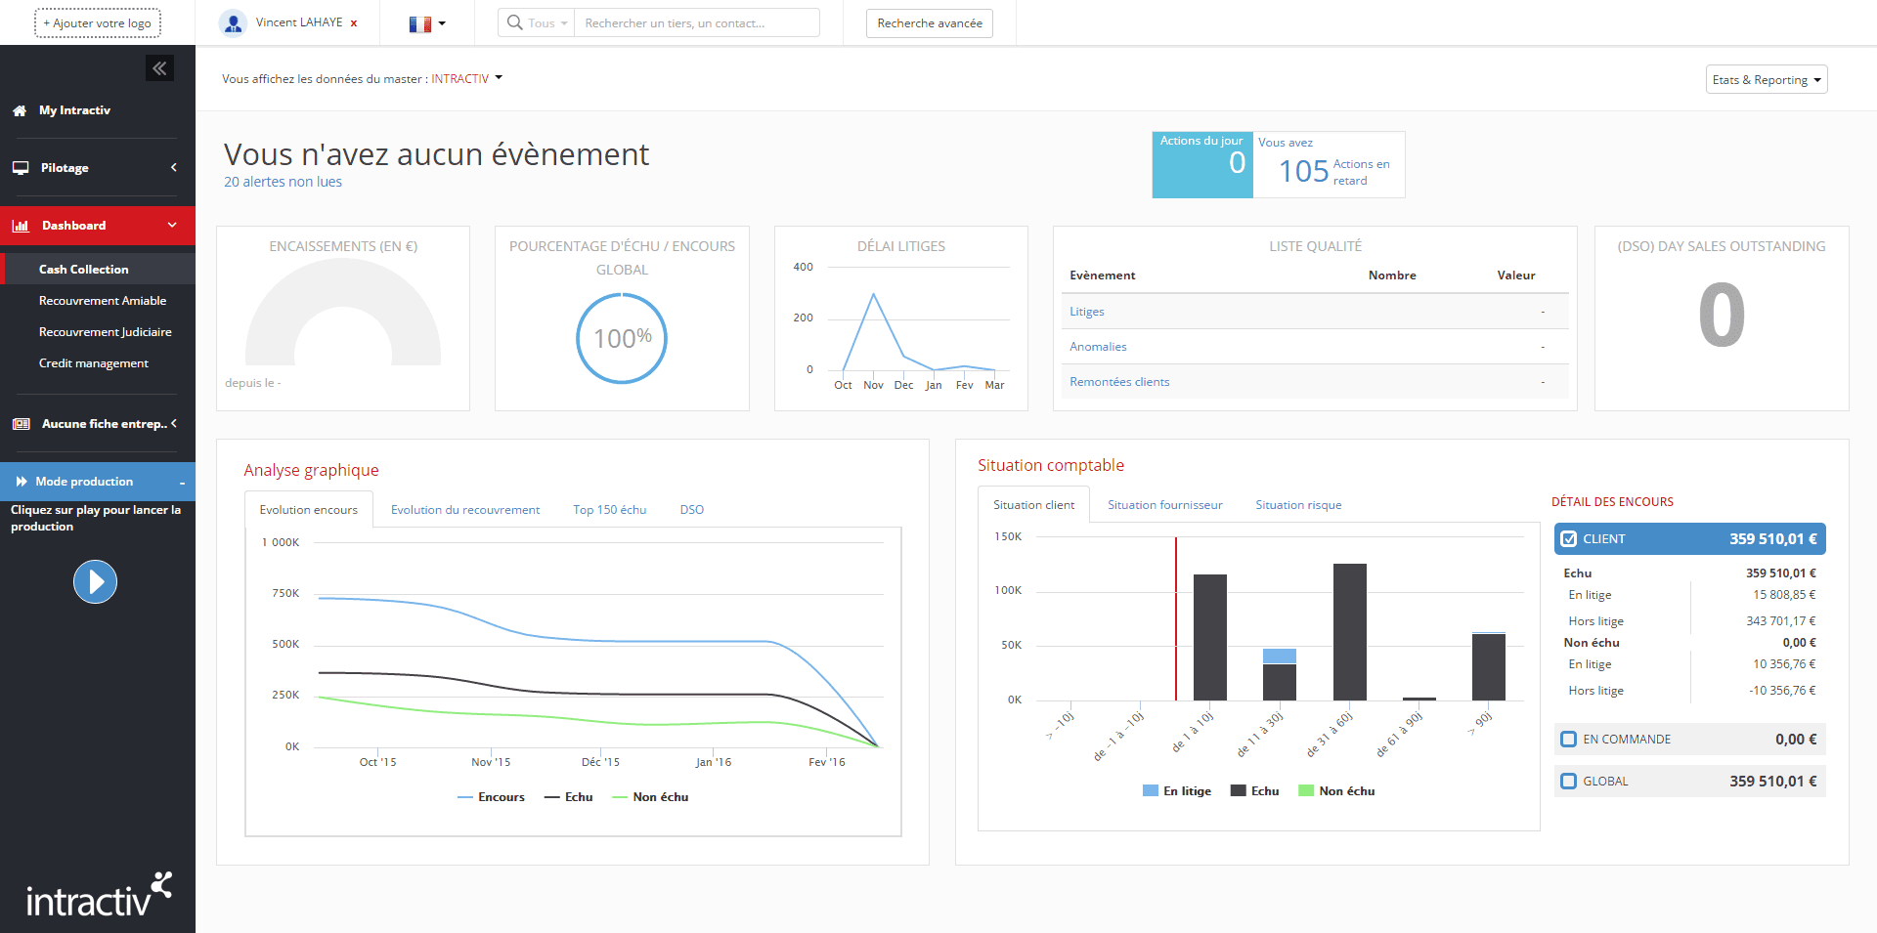Remove user with red X icon

tap(354, 23)
